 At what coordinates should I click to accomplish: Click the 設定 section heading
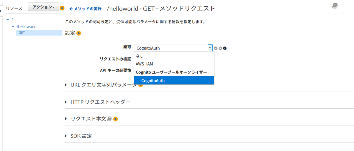coord(70,33)
